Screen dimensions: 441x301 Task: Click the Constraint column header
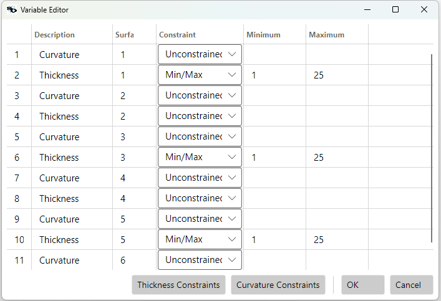200,34
